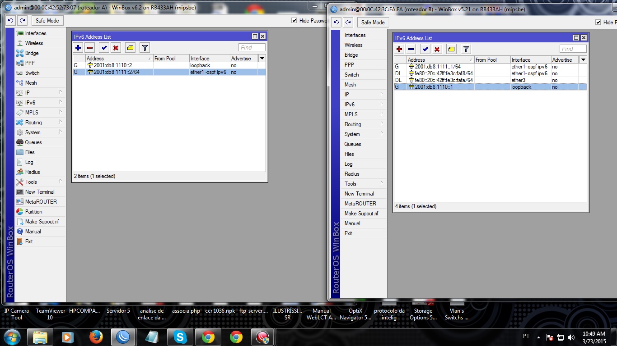Toggle Hide Passwords checkbox in roteador B window

pos(598,23)
